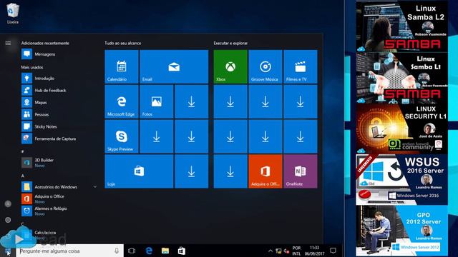Click Executar e explorar group title
Image resolution: width=458 pixels, height=257 pixels.
click(230, 43)
